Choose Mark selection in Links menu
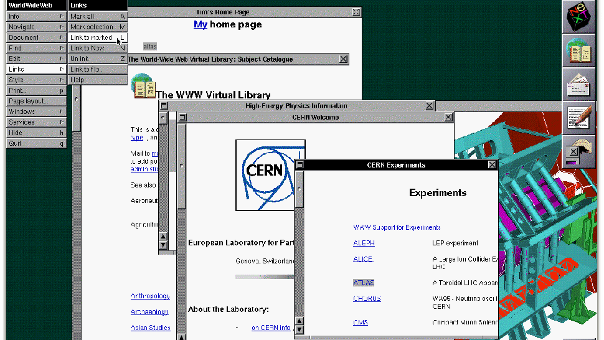The height and width of the screenshot is (340, 604). point(98,27)
